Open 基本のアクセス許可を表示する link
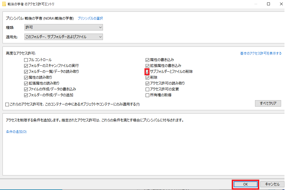 point(261,53)
